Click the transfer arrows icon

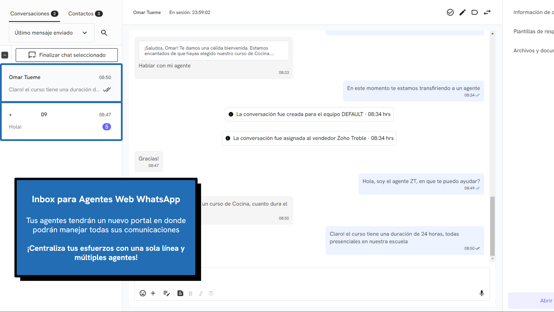(487, 12)
